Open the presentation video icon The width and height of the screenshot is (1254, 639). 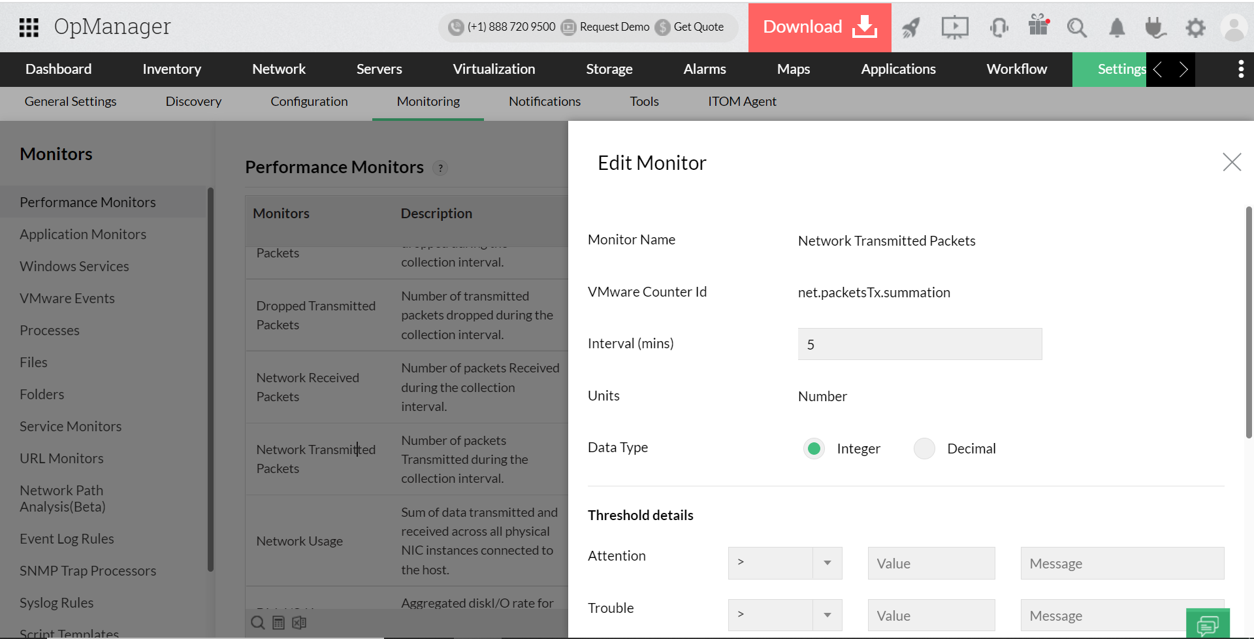[955, 27]
